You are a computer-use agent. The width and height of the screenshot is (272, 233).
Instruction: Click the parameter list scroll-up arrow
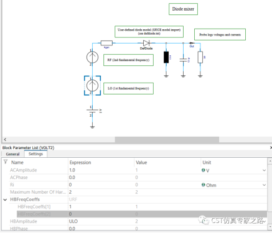pyautogui.click(x=270, y=161)
